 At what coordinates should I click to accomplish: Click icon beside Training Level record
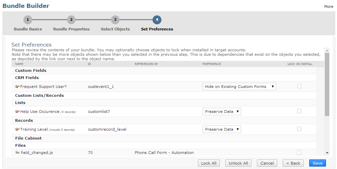tap(17, 129)
